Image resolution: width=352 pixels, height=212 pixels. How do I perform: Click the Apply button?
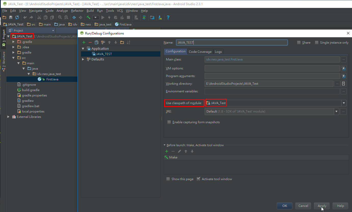coord(322,206)
